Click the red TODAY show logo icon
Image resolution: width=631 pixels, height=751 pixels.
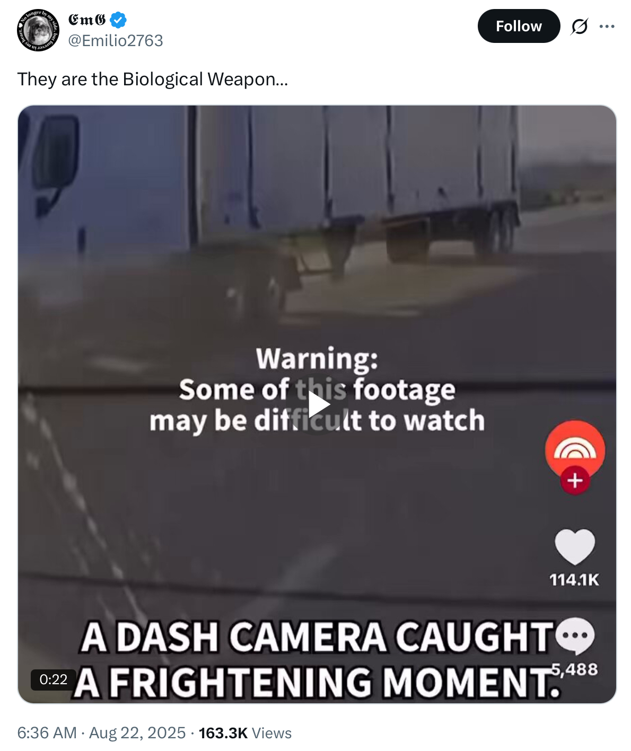coord(575,449)
